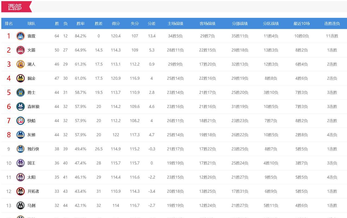Click the 连胜连负 column header

tap(332, 24)
